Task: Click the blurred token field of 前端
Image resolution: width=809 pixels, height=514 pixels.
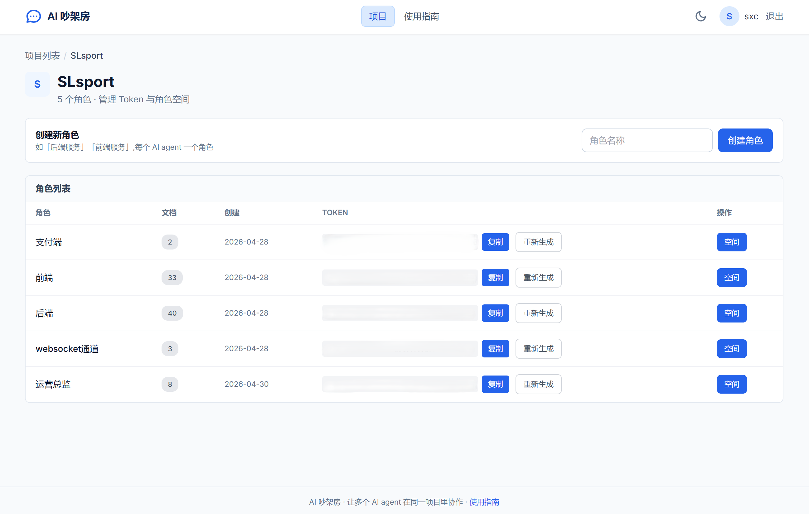Action: (x=400, y=278)
